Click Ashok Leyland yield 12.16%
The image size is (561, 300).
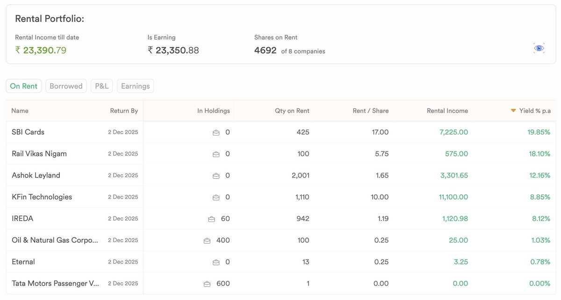point(539,175)
